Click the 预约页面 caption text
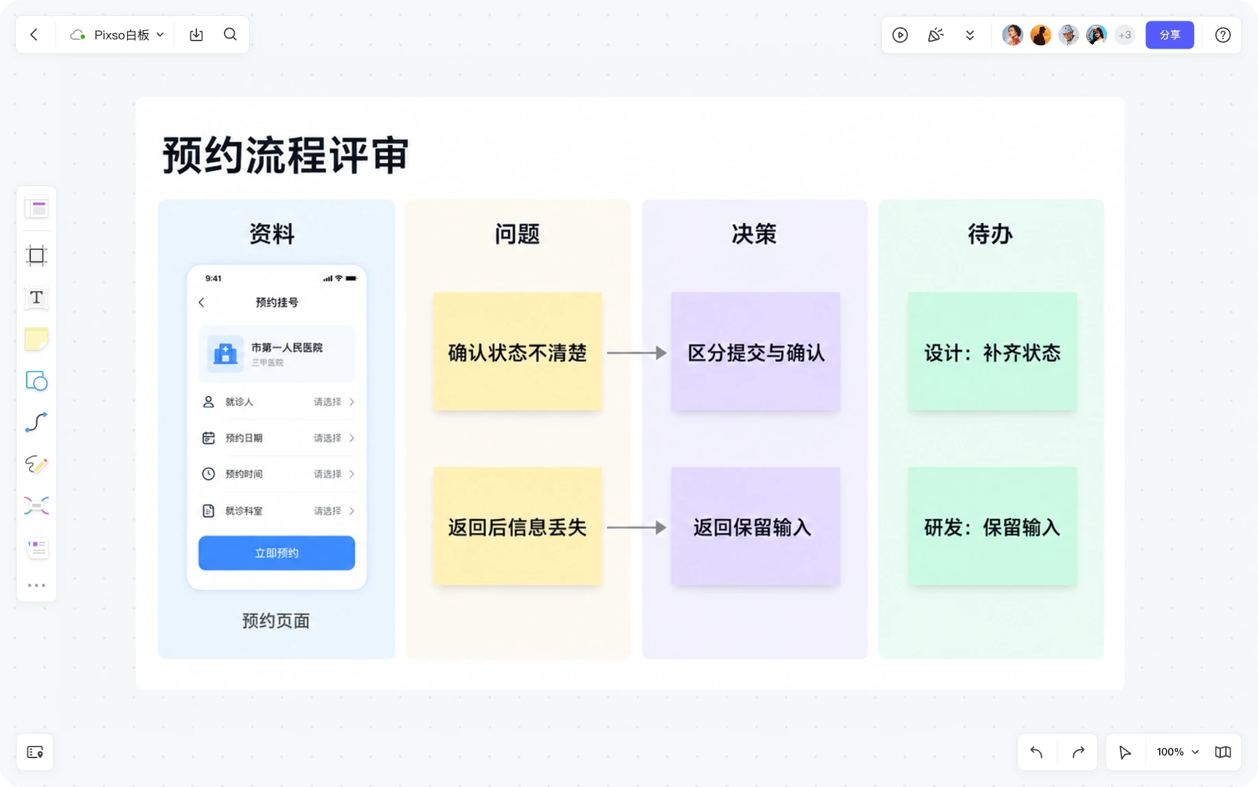 (x=276, y=621)
